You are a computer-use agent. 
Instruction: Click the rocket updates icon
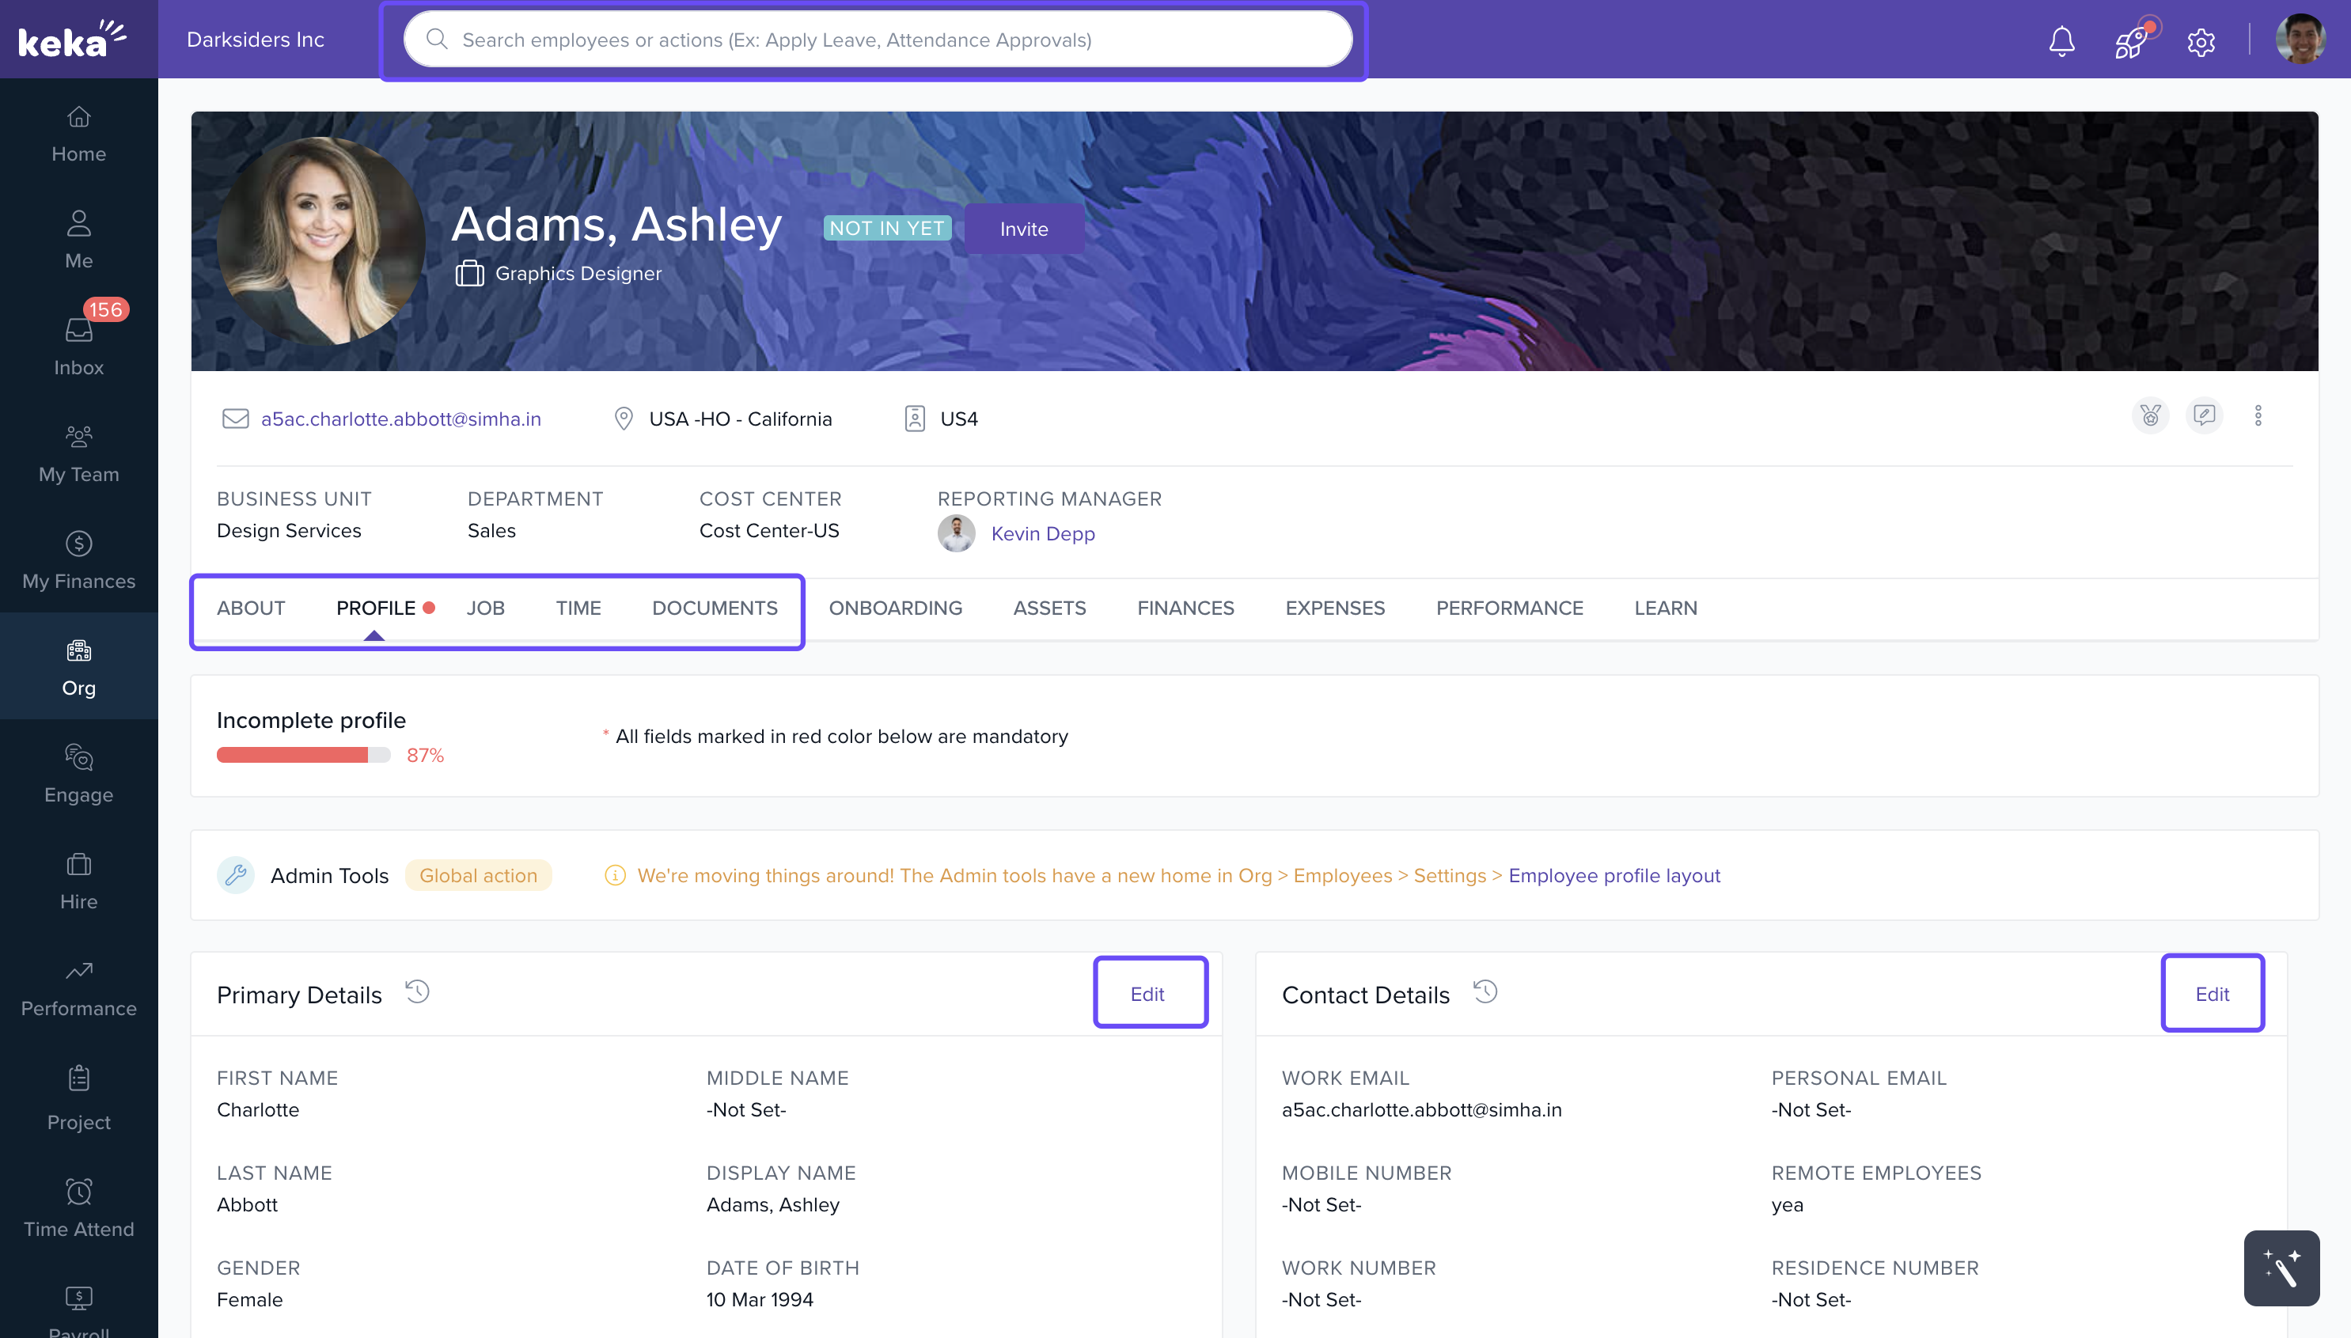tap(2131, 40)
